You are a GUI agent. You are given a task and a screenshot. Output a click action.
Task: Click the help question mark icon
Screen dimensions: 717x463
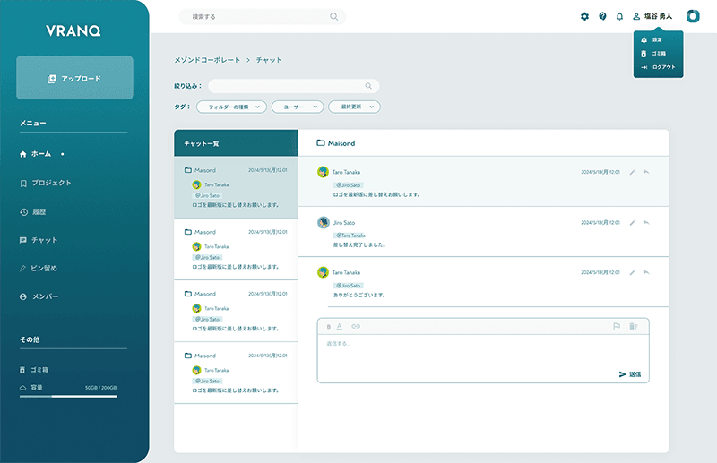602,16
